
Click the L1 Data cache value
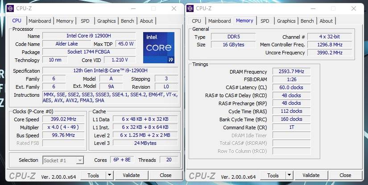point(145,119)
